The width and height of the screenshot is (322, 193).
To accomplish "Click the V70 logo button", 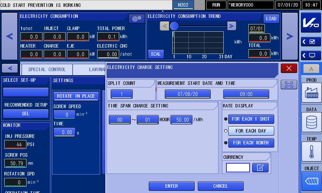I will 311,23.
